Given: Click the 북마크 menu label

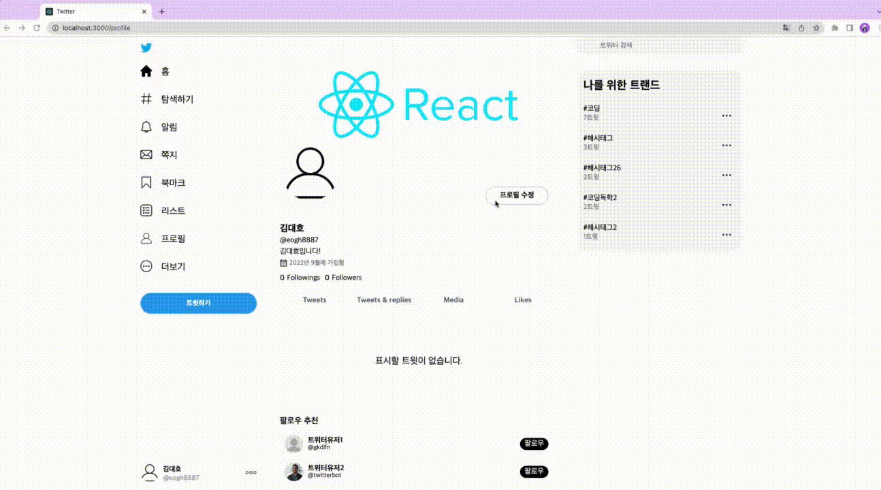Looking at the screenshot, I should click(x=173, y=183).
